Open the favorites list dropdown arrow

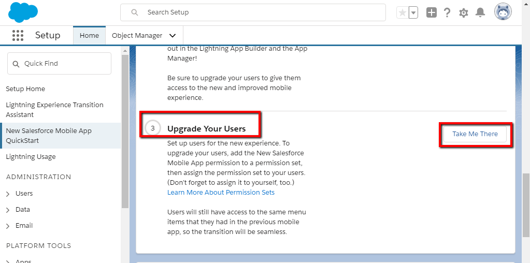(x=413, y=12)
